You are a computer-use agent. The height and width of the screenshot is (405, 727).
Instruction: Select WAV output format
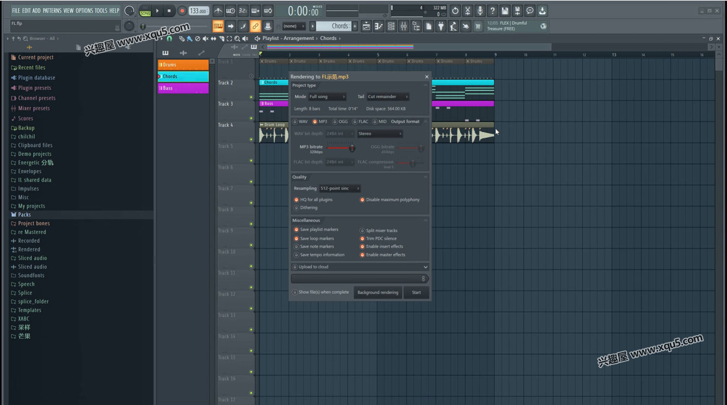tap(300, 122)
